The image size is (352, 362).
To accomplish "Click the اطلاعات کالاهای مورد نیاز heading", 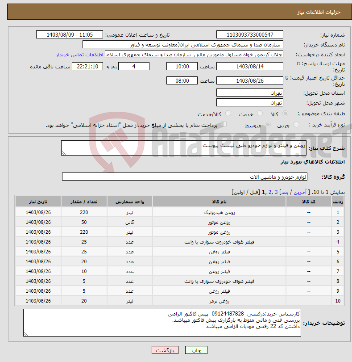I will tap(313, 162).
